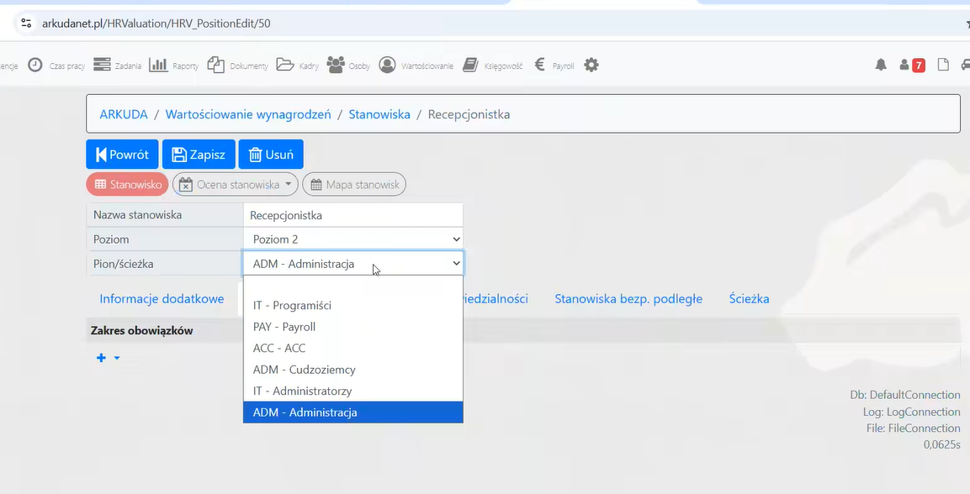Screen dimensions: 970x494
Task: Open the Zadania tasks icon
Action: (x=103, y=65)
